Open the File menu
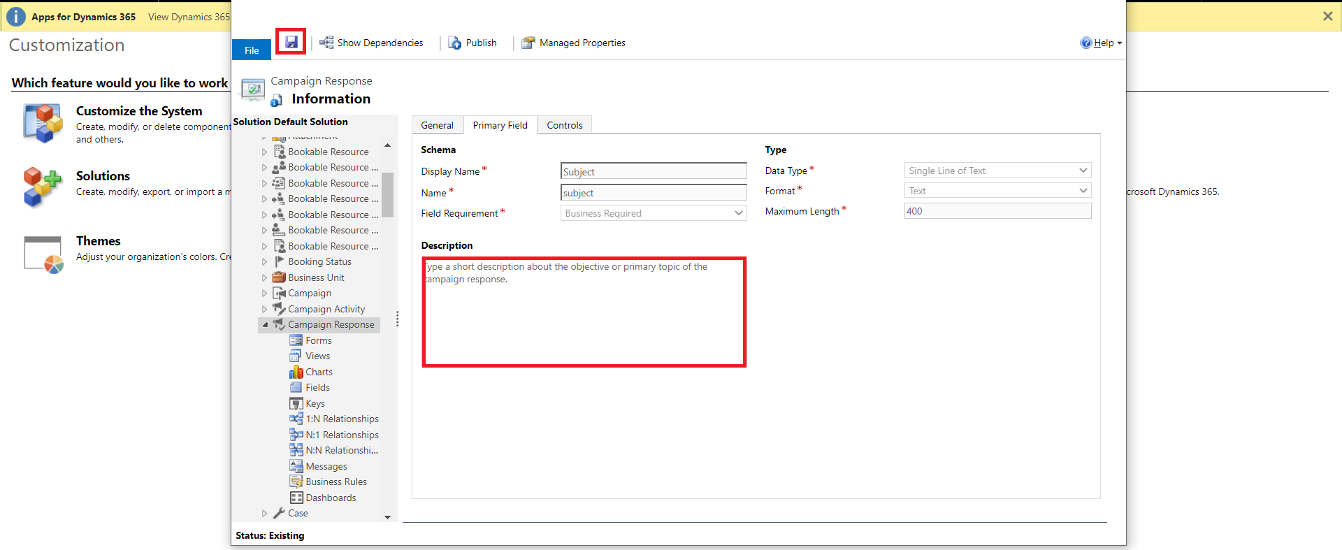The width and height of the screenshot is (1342, 550). click(252, 50)
